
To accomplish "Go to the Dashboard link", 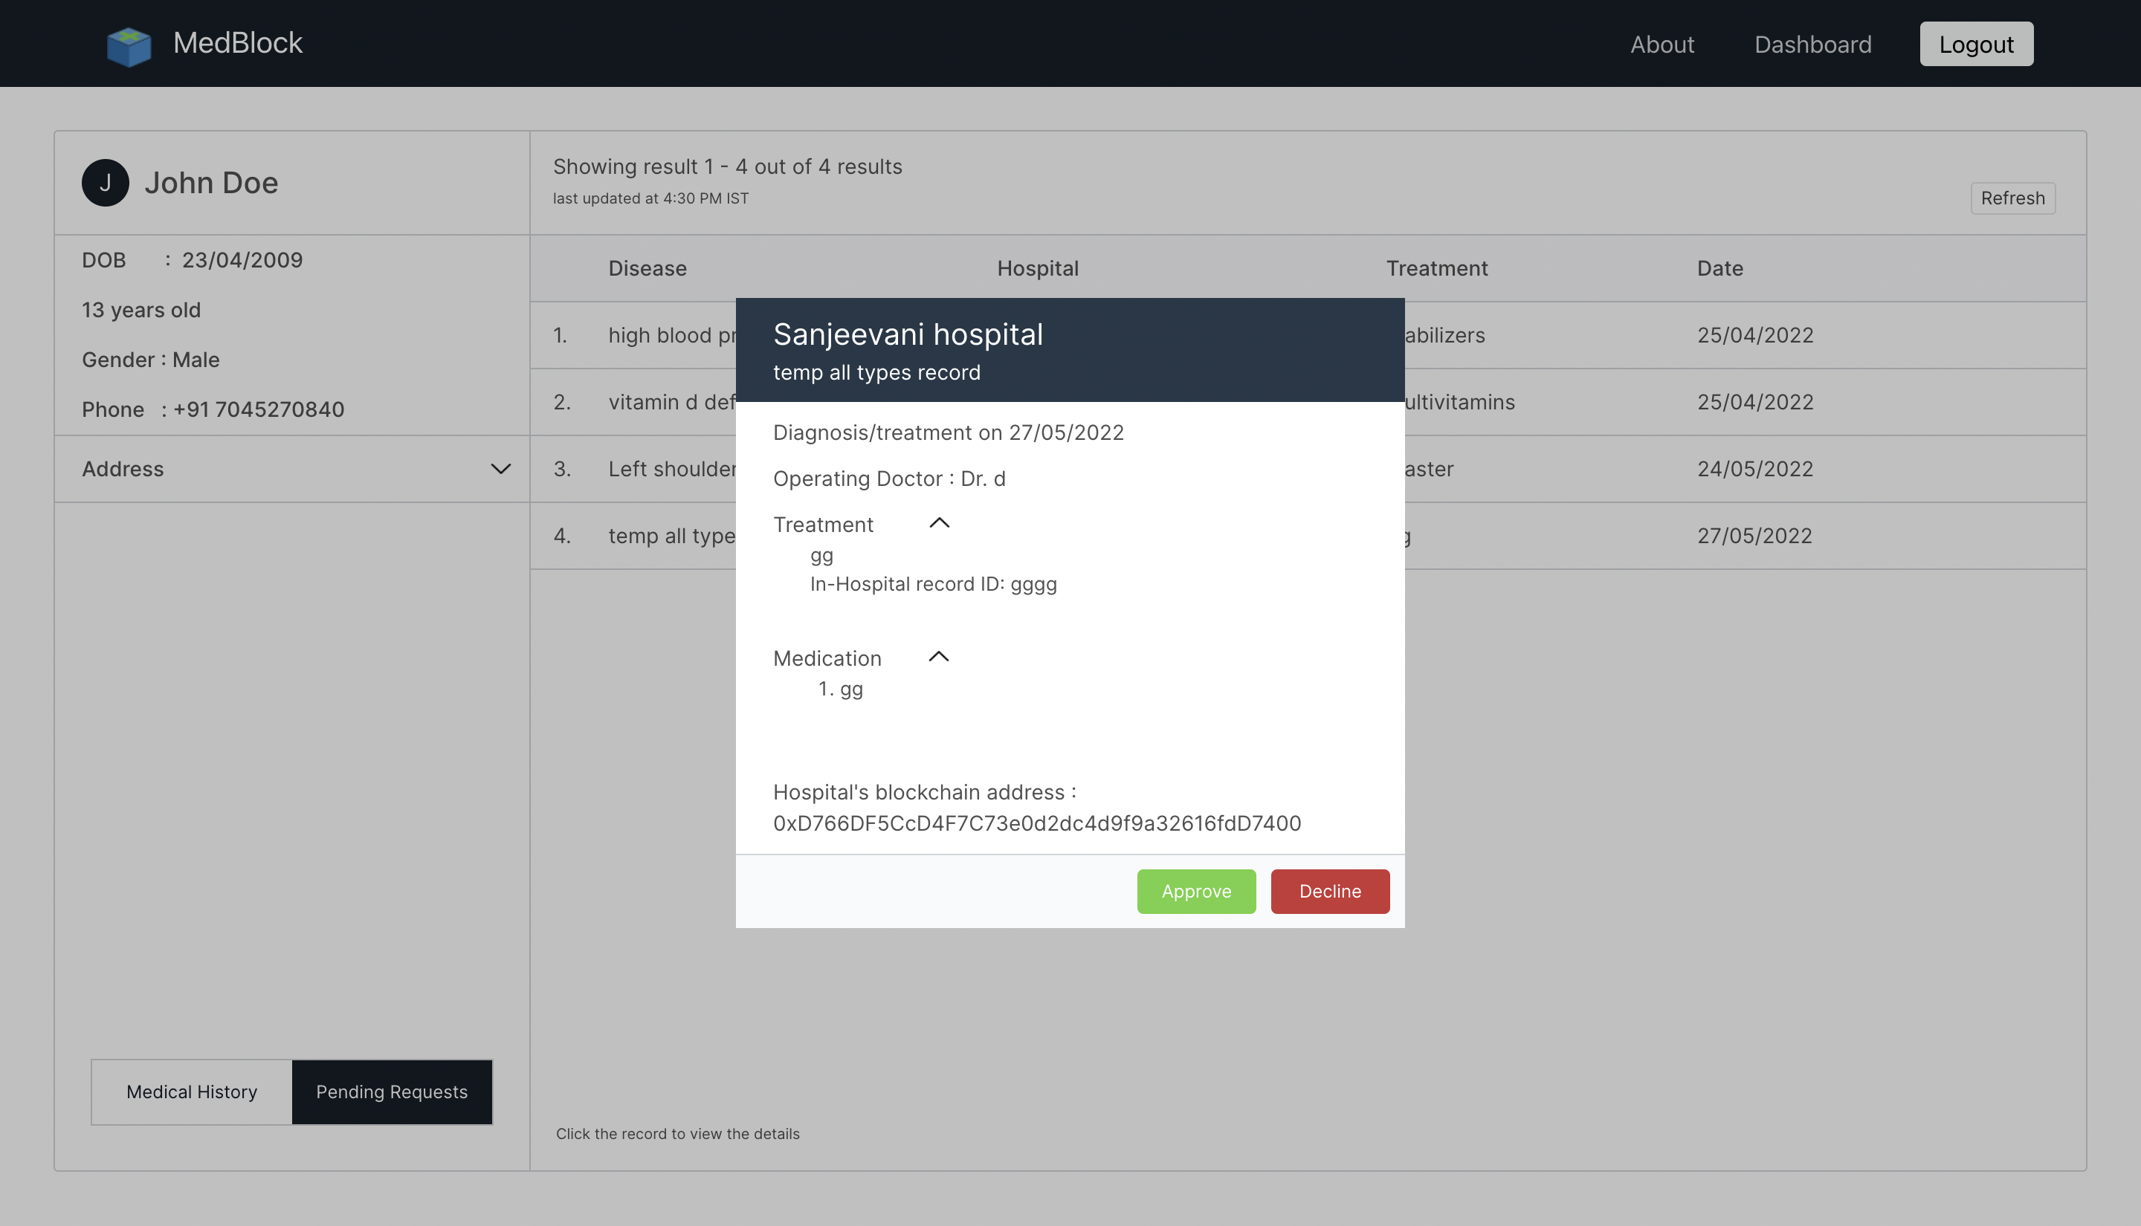I will (1812, 44).
